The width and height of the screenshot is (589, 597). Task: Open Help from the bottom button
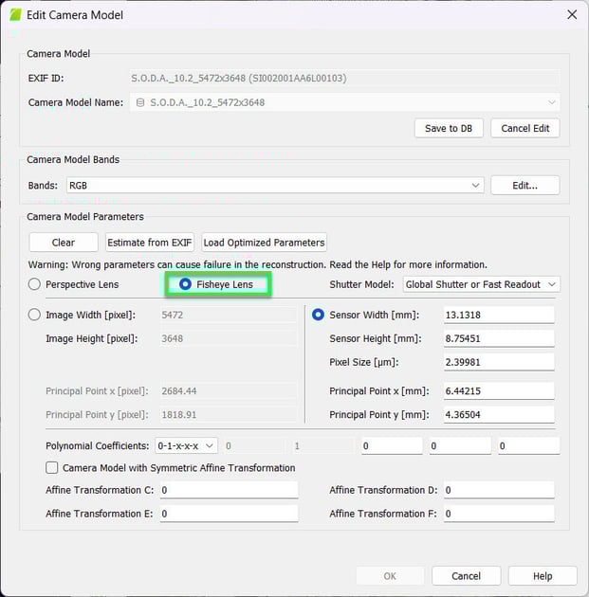point(543,576)
